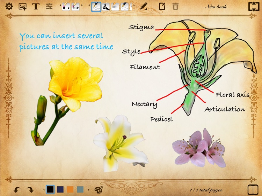Open the color palette picker
The width and height of the screenshot is (262, 196).
point(99,190)
